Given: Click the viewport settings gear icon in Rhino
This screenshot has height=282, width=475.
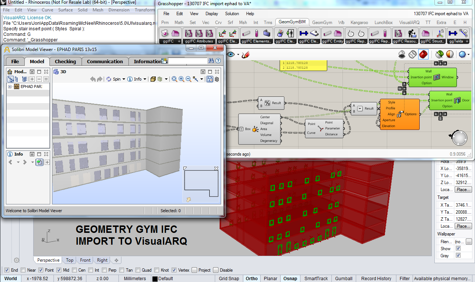Looking at the screenshot, I should tap(17, 260).
